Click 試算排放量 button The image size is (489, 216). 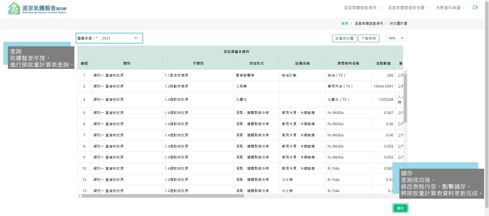[x=344, y=38]
